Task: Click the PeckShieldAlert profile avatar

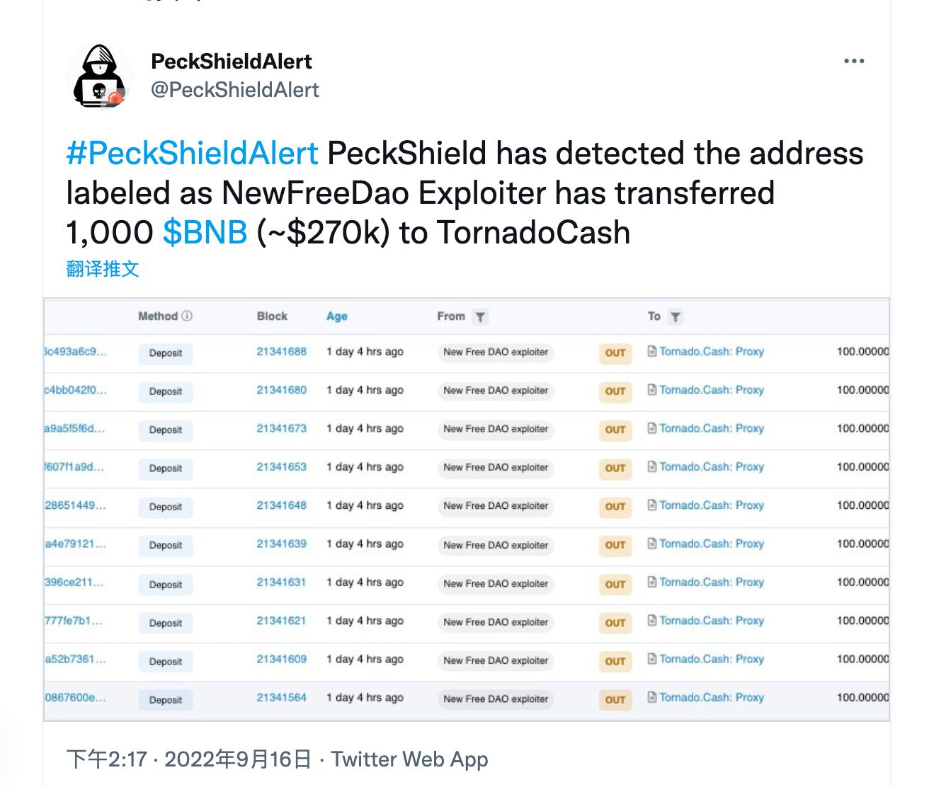Action: (x=100, y=76)
